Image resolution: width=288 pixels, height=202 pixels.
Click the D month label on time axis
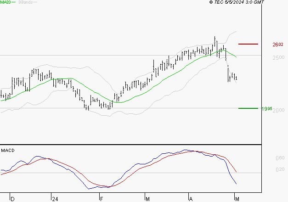tap(12, 199)
